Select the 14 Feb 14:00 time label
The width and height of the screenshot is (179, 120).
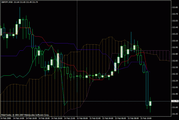coord(19,118)
